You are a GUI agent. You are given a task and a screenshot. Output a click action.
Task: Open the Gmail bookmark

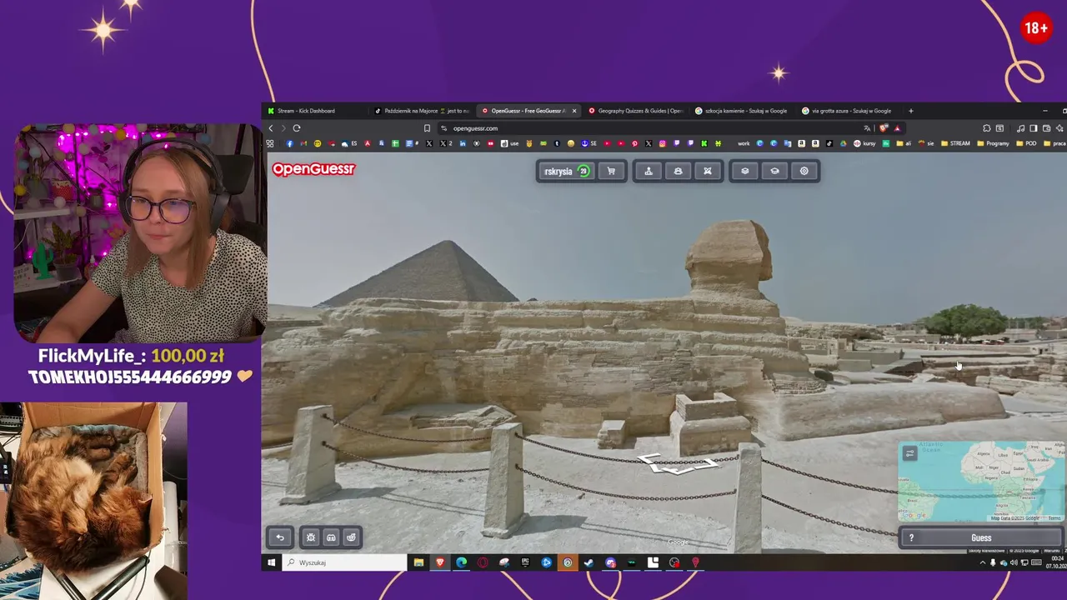pyautogui.click(x=303, y=143)
